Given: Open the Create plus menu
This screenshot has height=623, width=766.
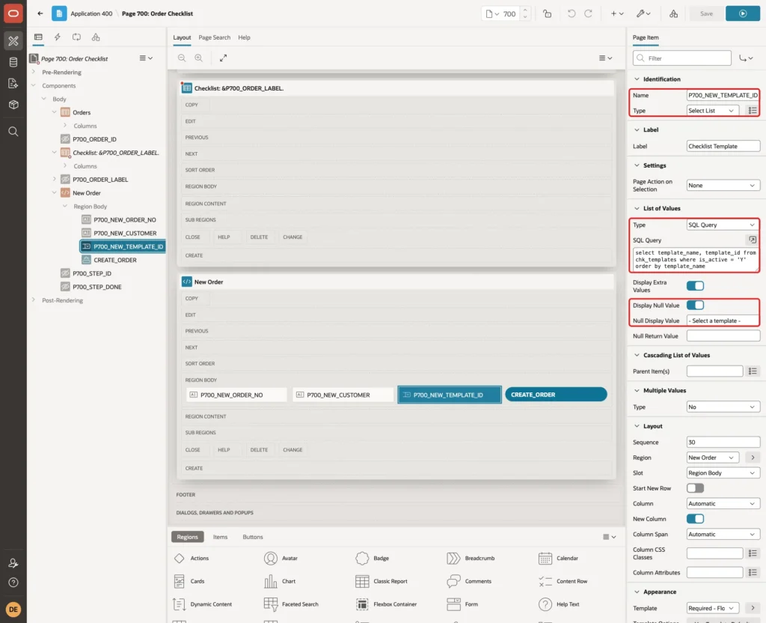Looking at the screenshot, I should click(617, 13).
